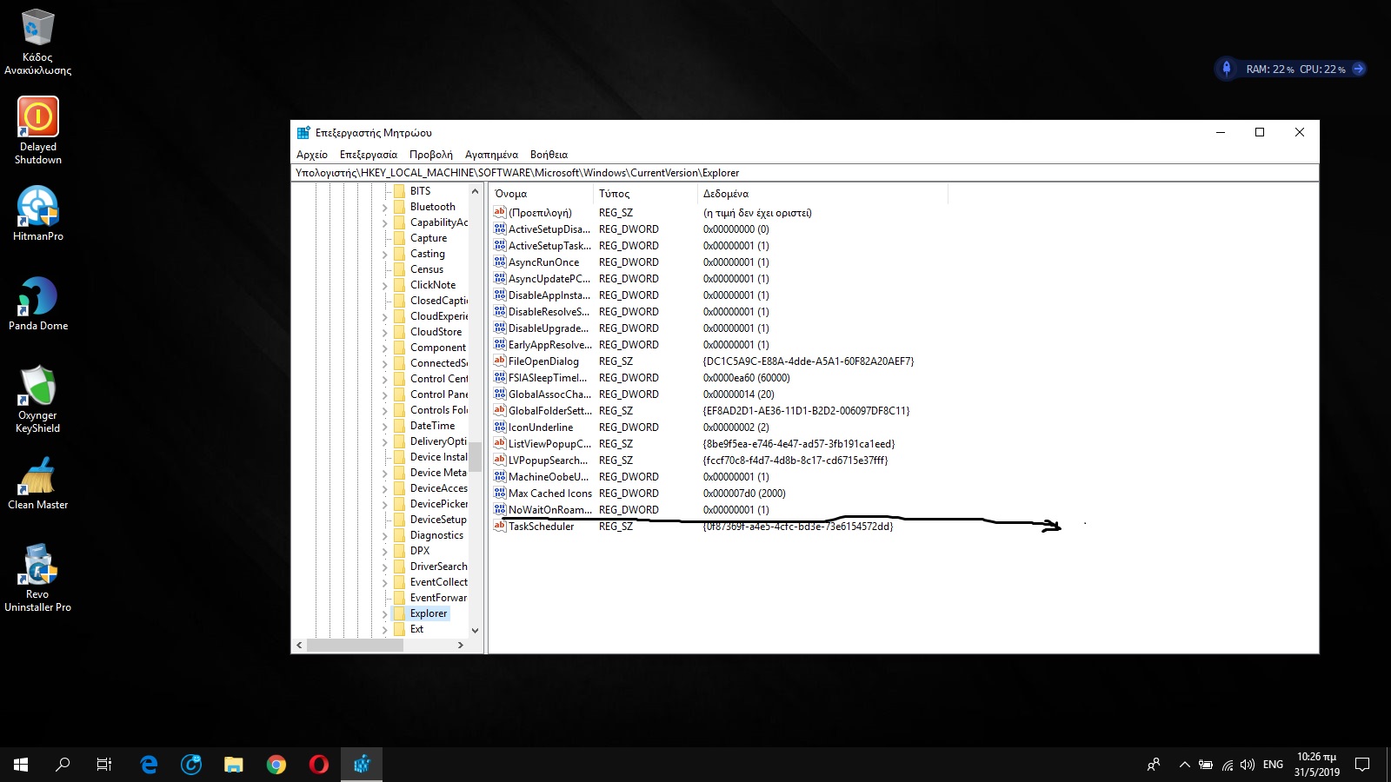Open the Αγαπημένα menu
1391x782 pixels.
(491, 155)
